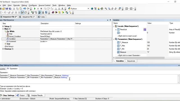The image size is (180, 101).
Task: Toggle the pencil edit mode icon
Action: 22,12
